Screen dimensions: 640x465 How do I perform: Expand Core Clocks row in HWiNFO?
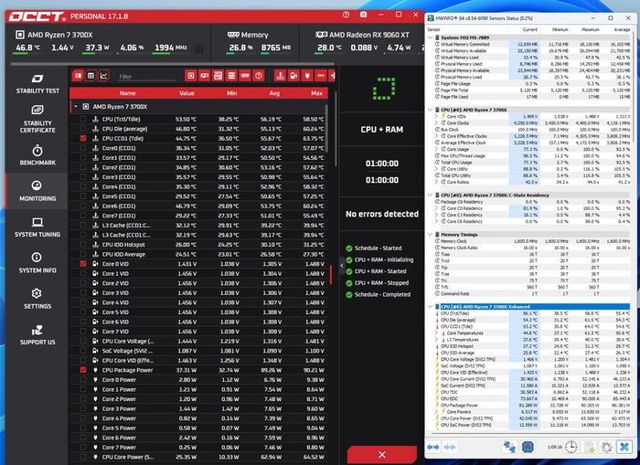click(x=436, y=122)
